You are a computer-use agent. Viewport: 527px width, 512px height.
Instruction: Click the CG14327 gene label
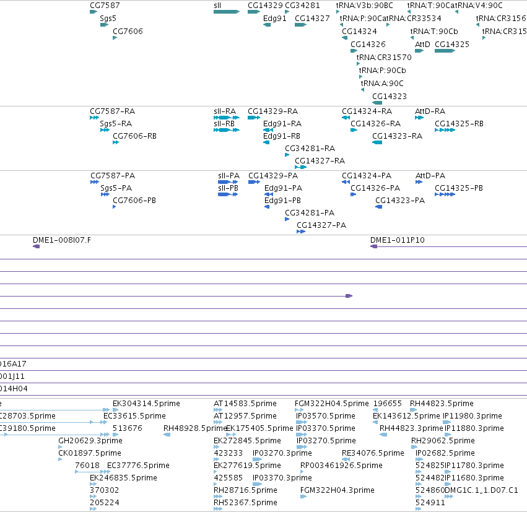point(312,19)
